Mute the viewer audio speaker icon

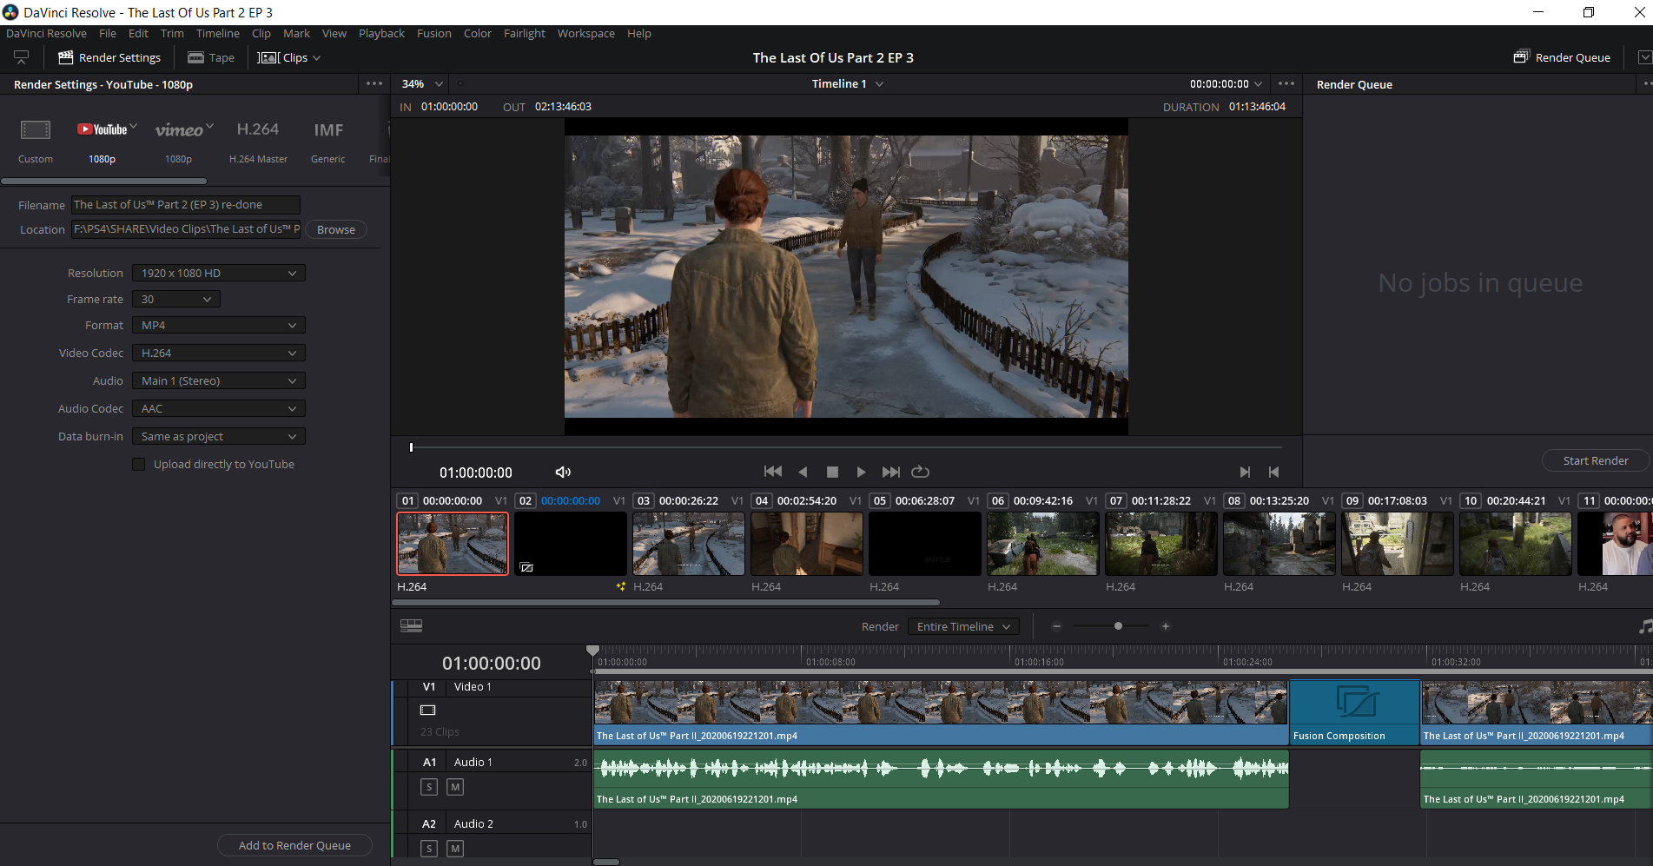(x=563, y=472)
